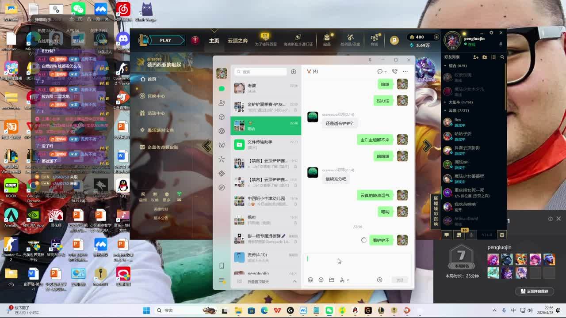Viewport: 566px width, 318px height.
Task: Toggle the microphone in League social panel
Action: [x=471, y=235]
